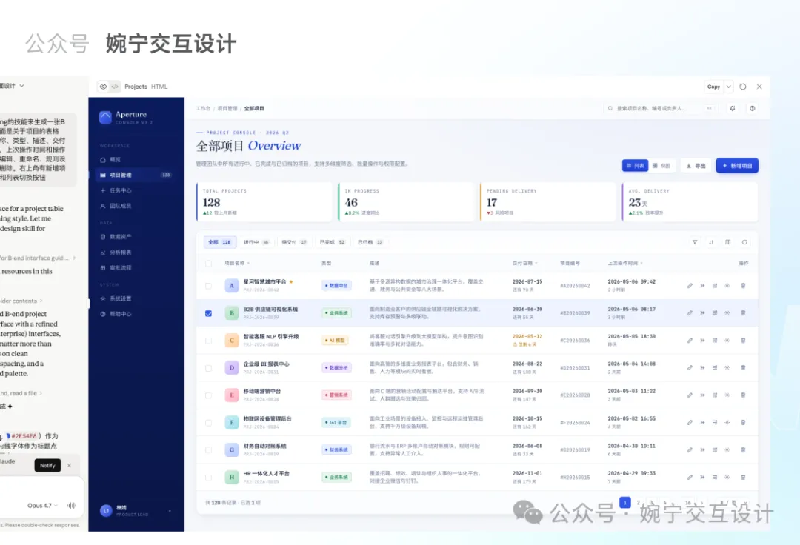Check the row for 移动端营销中台

coord(208,395)
